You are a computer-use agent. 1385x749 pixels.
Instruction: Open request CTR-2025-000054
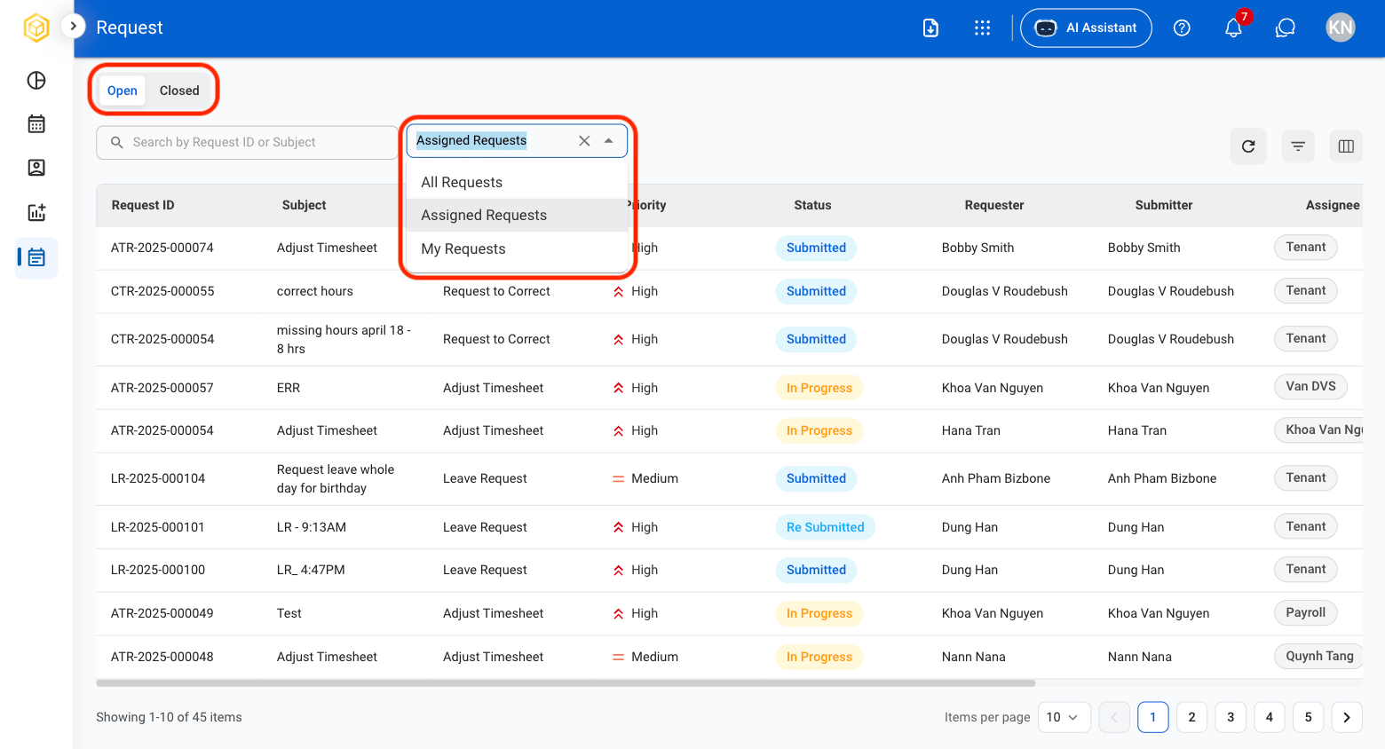tap(162, 339)
